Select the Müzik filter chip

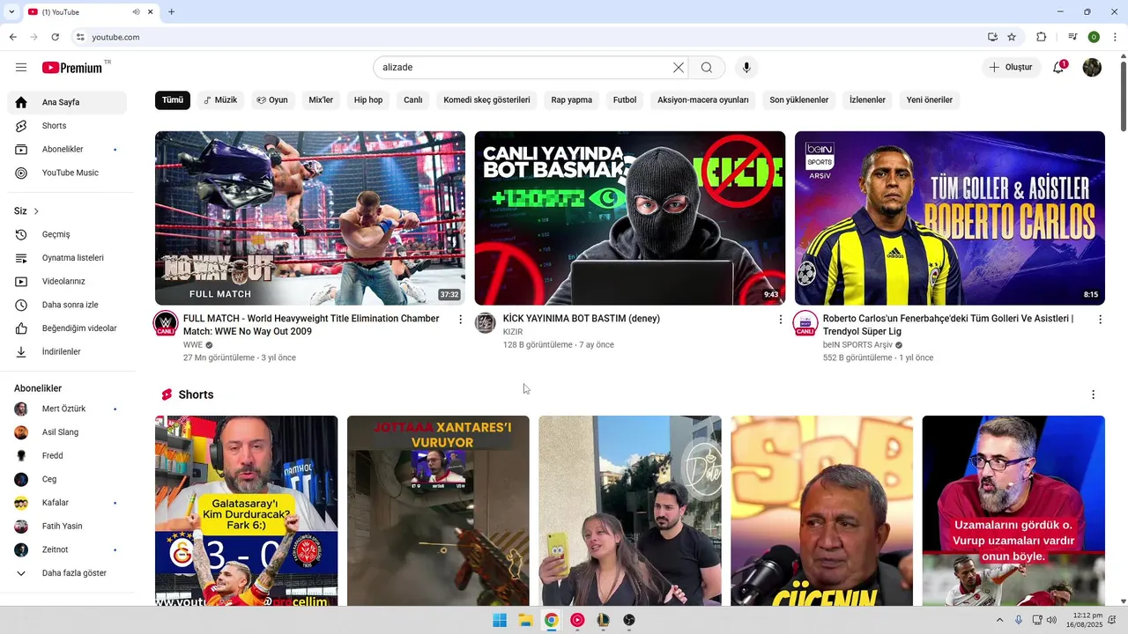(x=220, y=100)
